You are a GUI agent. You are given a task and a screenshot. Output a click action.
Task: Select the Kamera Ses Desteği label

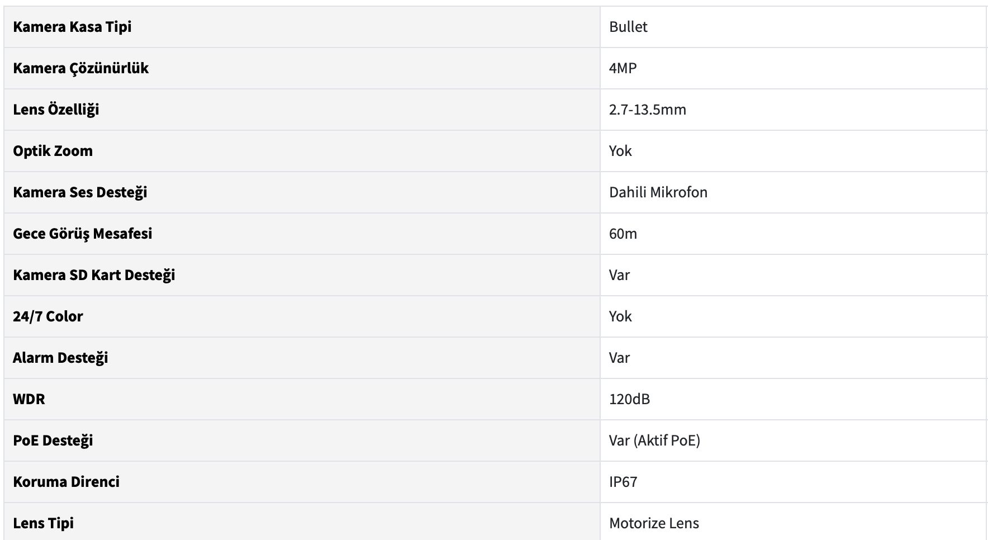tap(80, 192)
